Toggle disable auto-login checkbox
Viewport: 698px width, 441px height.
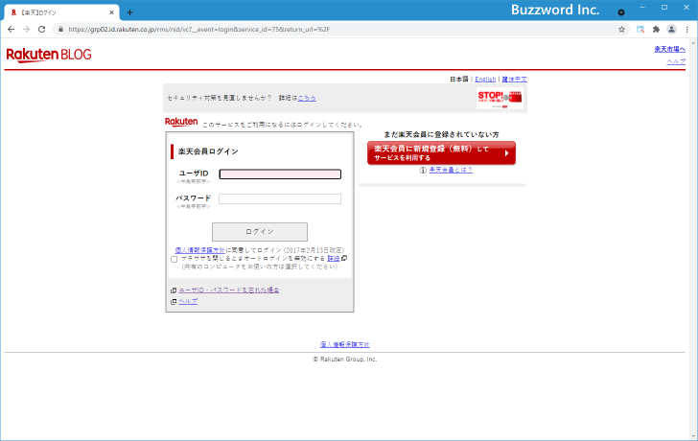tap(174, 259)
